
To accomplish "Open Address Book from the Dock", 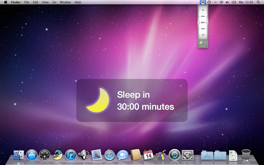I will (x=136, y=155).
